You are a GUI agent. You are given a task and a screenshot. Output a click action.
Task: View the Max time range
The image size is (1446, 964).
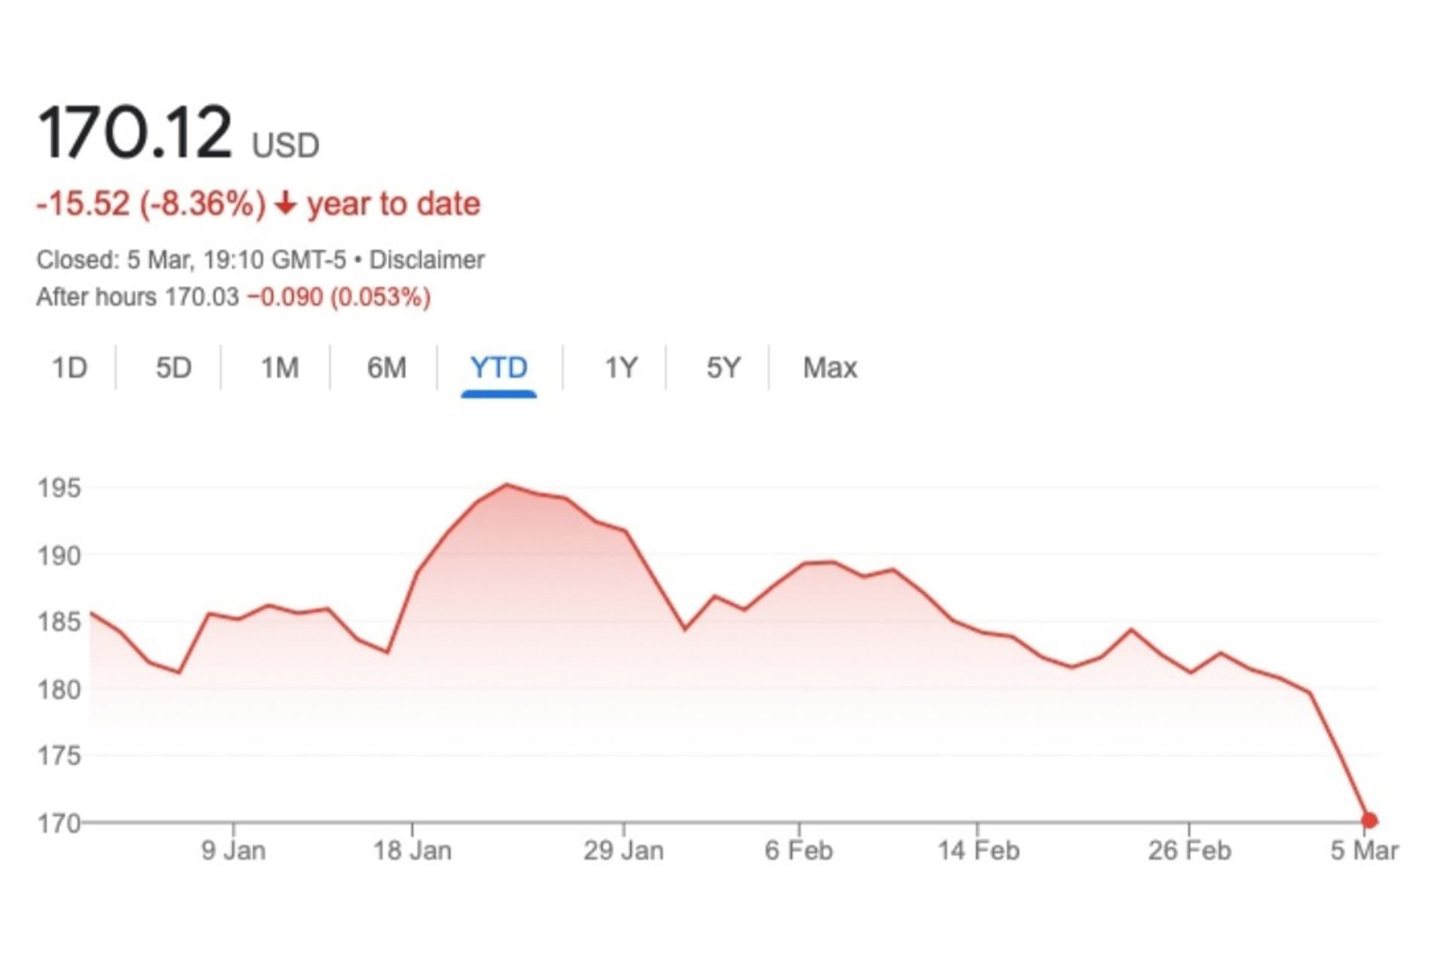(x=830, y=368)
